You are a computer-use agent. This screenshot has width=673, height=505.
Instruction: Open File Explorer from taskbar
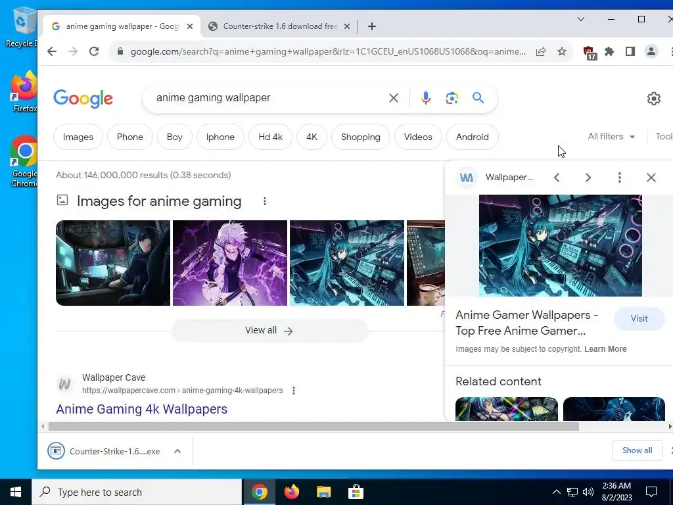pos(323,492)
